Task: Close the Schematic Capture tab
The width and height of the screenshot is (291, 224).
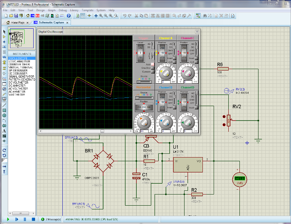Action: 67,23
